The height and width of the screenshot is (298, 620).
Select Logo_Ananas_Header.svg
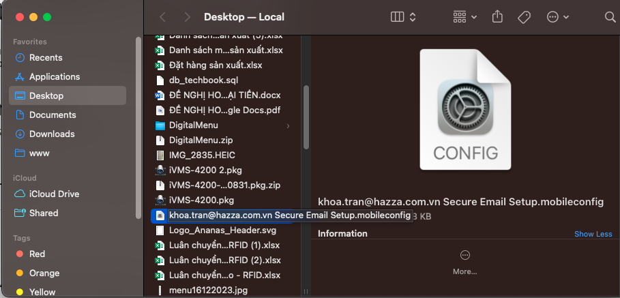[222, 230]
